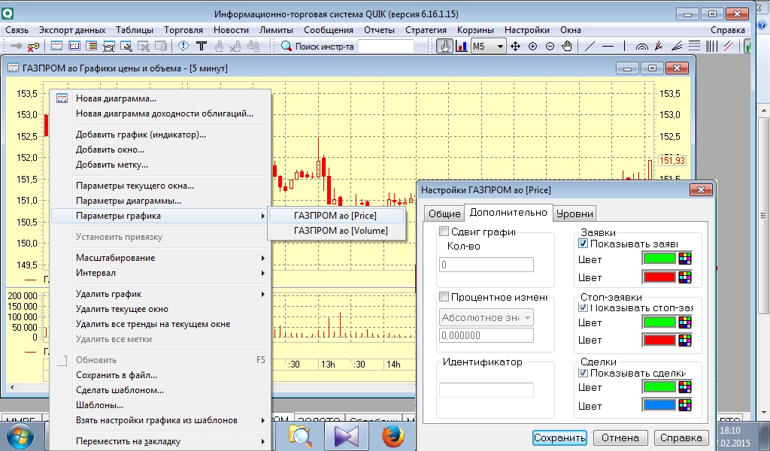Click the Кол-во input field

coord(487,265)
